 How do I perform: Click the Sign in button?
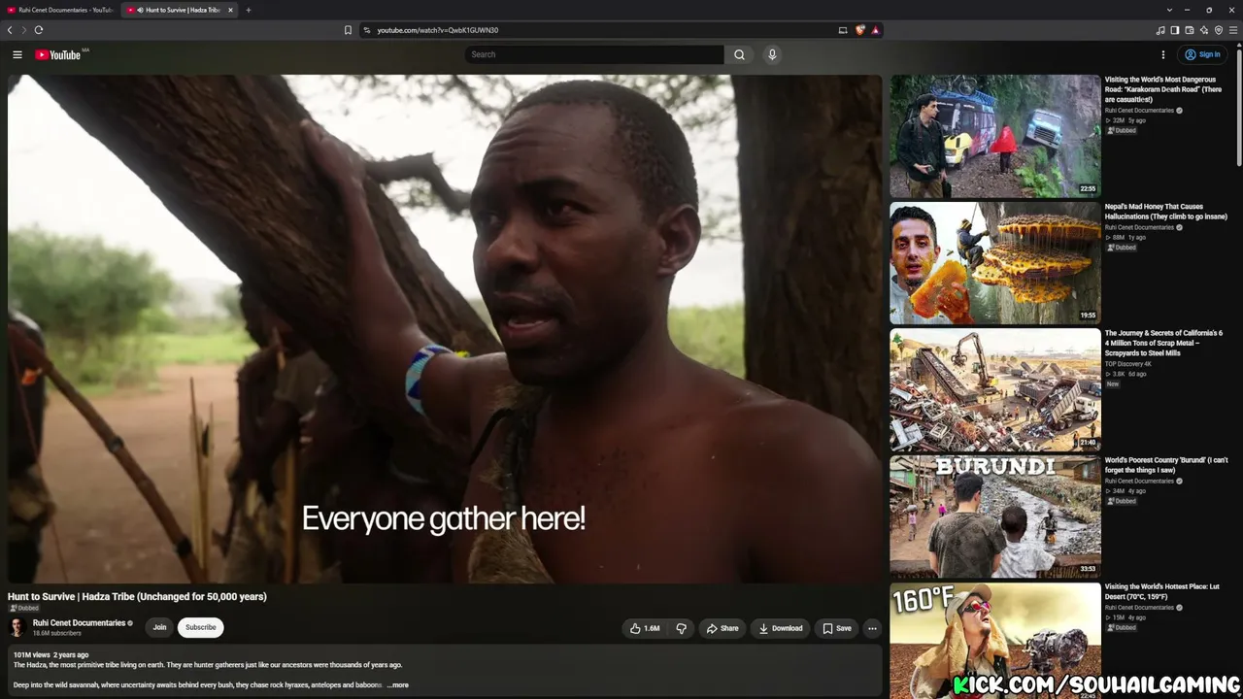tap(1200, 55)
